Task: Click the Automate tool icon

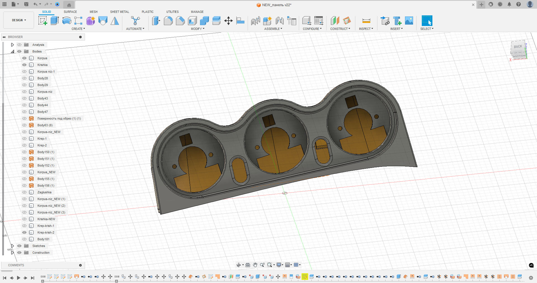Action: pyautogui.click(x=135, y=21)
